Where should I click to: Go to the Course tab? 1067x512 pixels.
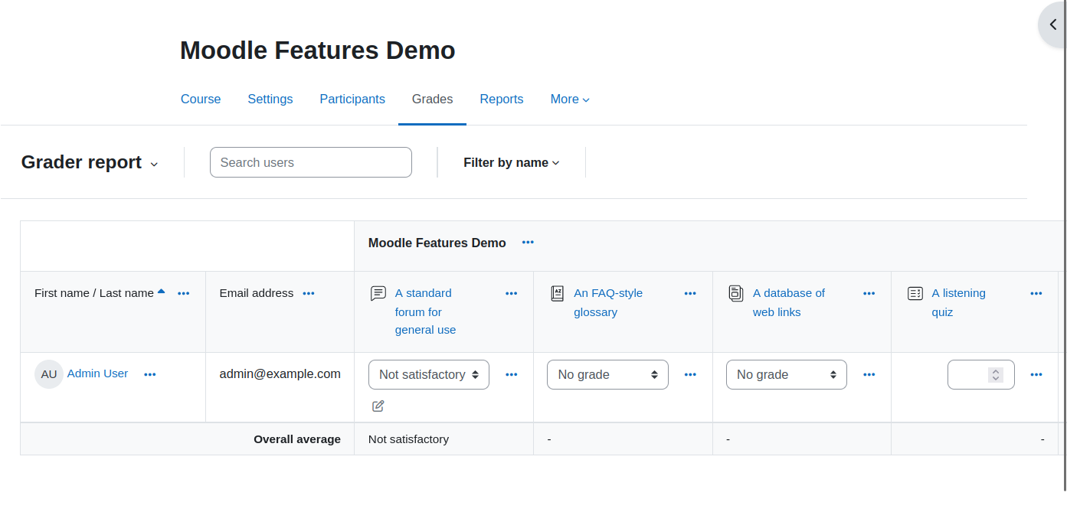(x=201, y=99)
